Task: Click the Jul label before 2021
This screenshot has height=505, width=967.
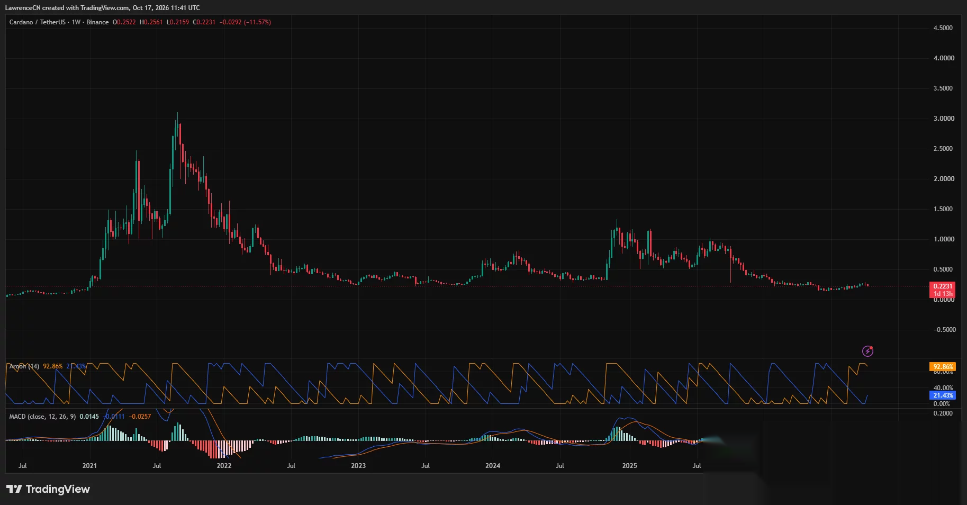Action: [22, 466]
